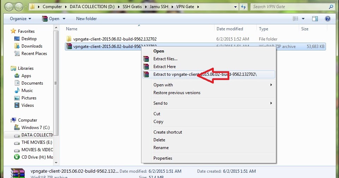Viewport: 339px width, 178px height.
Task: Click the CD Drive (H:) disc icon
Action: coord(17,157)
